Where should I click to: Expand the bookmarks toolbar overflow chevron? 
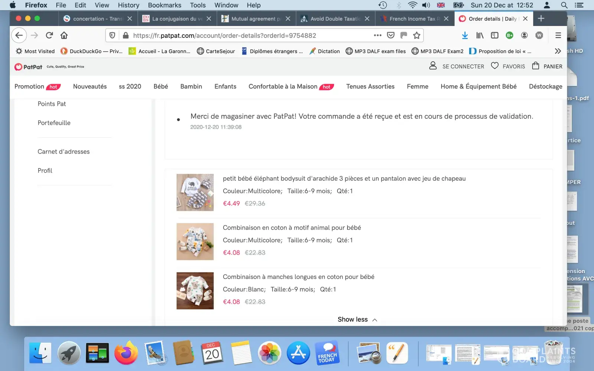click(558, 51)
